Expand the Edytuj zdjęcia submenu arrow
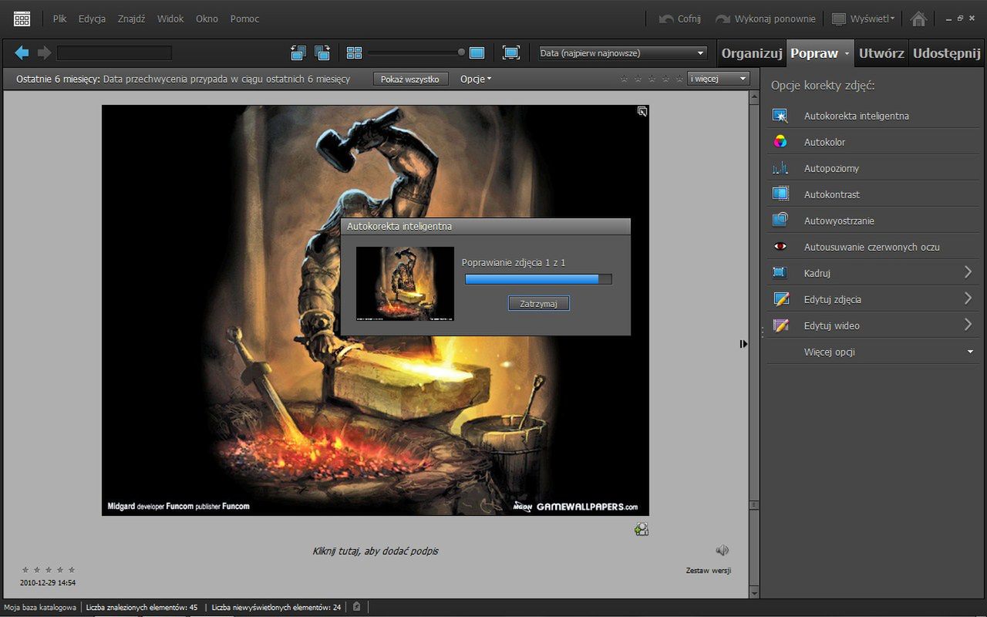The image size is (987, 617). click(x=968, y=298)
